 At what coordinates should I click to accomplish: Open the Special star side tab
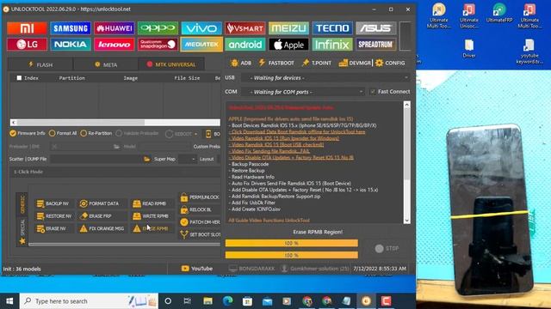22,232
